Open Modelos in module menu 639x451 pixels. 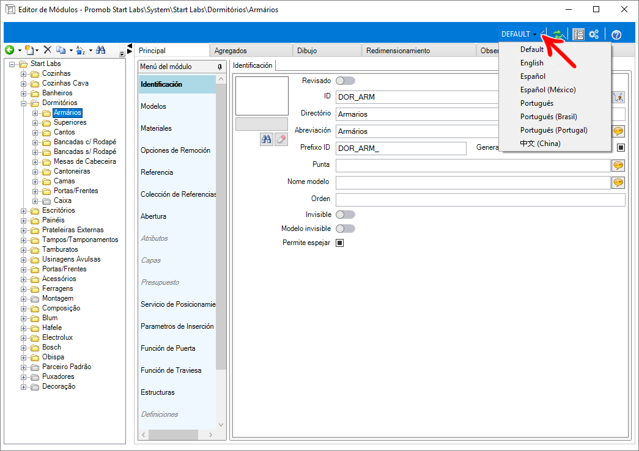[177, 106]
